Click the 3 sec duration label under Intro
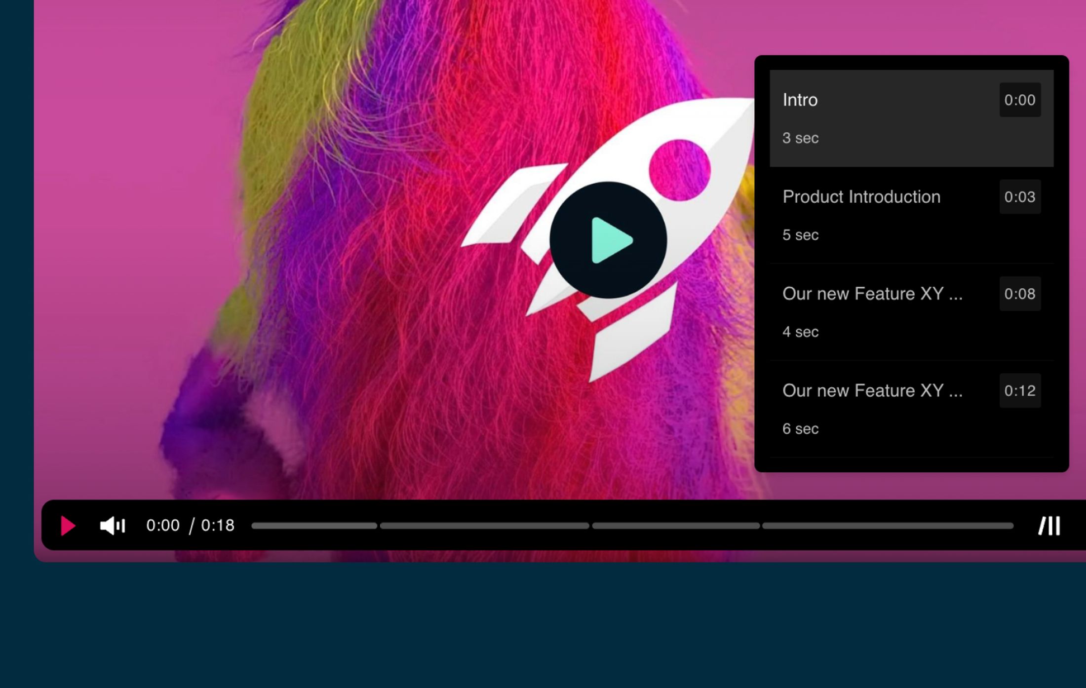The width and height of the screenshot is (1086, 688). [800, 138]
